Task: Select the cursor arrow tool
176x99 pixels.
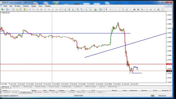Action: [106, 10]
